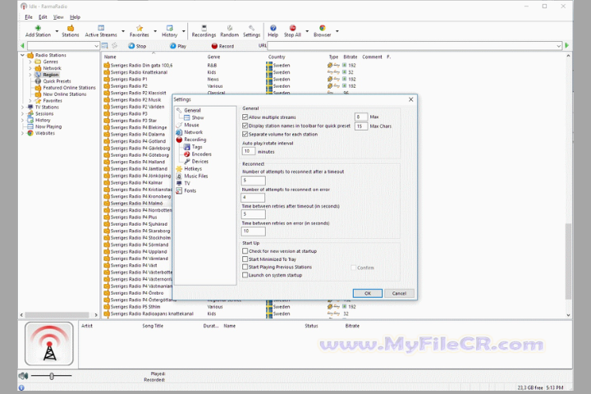Select Tags in the Settings tree
The image size is (591, 394).
tap(197, 147)
